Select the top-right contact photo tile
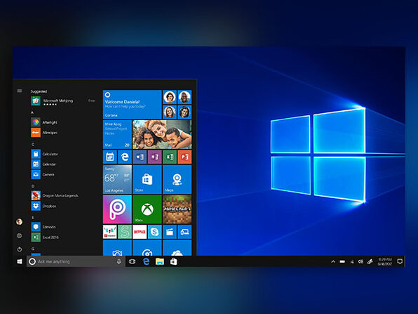Screen dimensions: 418x314 point(184,97)
